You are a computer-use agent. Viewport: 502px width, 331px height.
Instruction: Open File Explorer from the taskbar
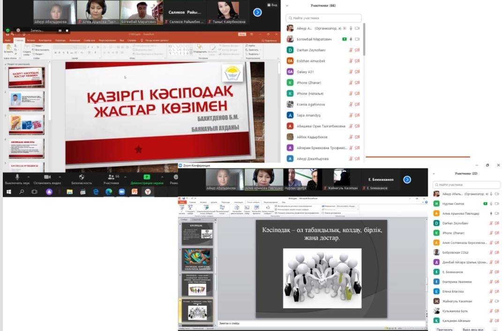coord(69,192)
